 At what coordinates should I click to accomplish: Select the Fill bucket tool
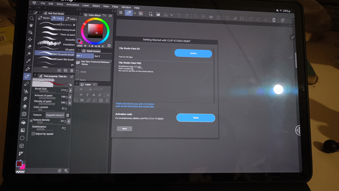[23, 122]
